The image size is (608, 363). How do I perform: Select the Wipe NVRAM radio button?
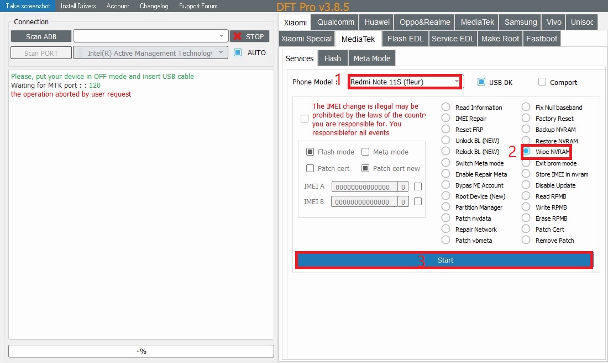527,151
